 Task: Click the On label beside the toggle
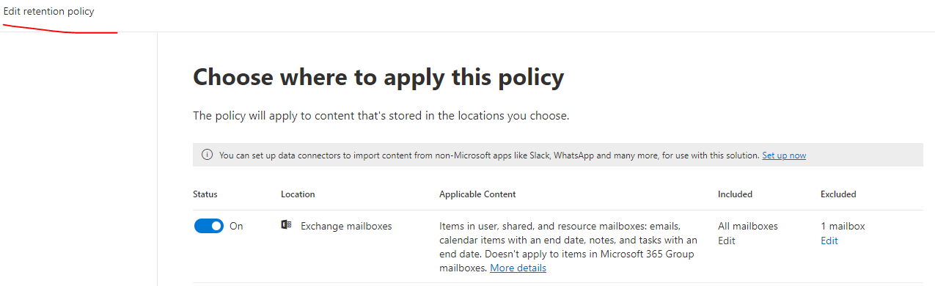236,226
